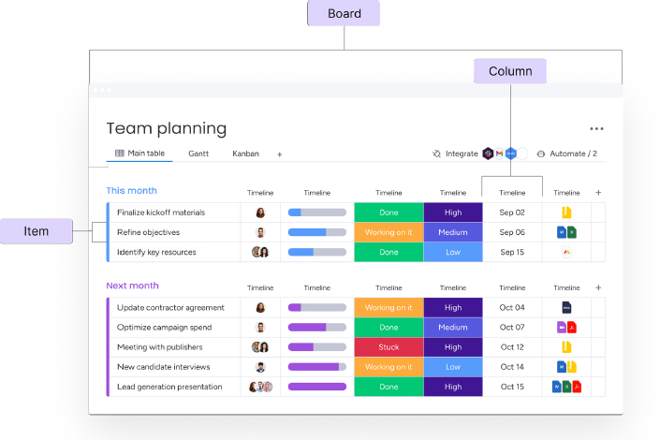Open the three-dot board options menu

click(x=596, y=129)
